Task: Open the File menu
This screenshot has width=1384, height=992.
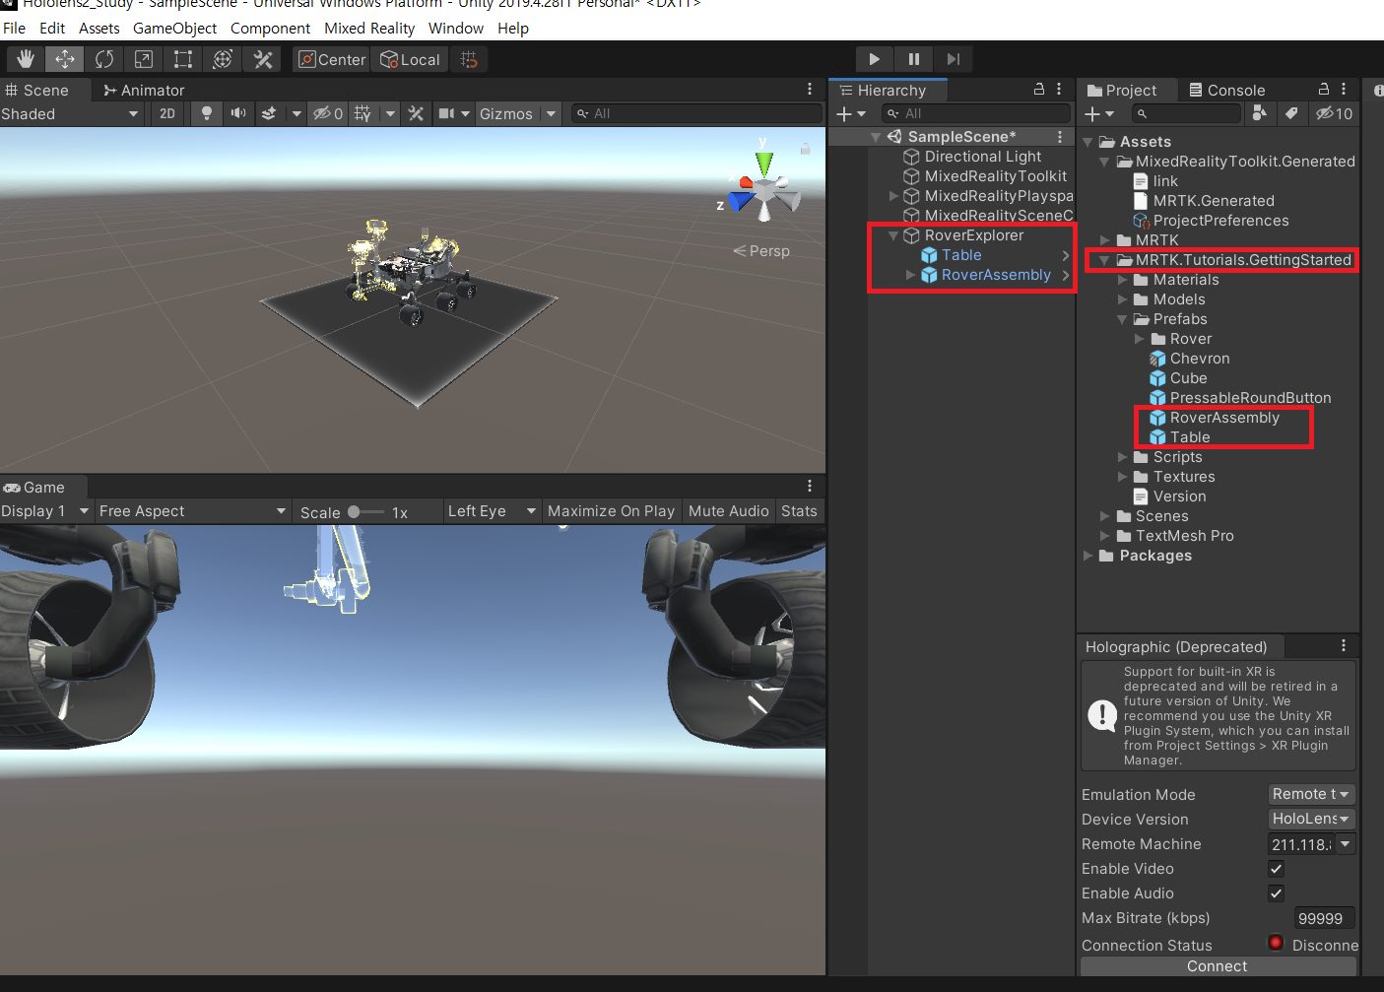Action: tap(14, 28)
